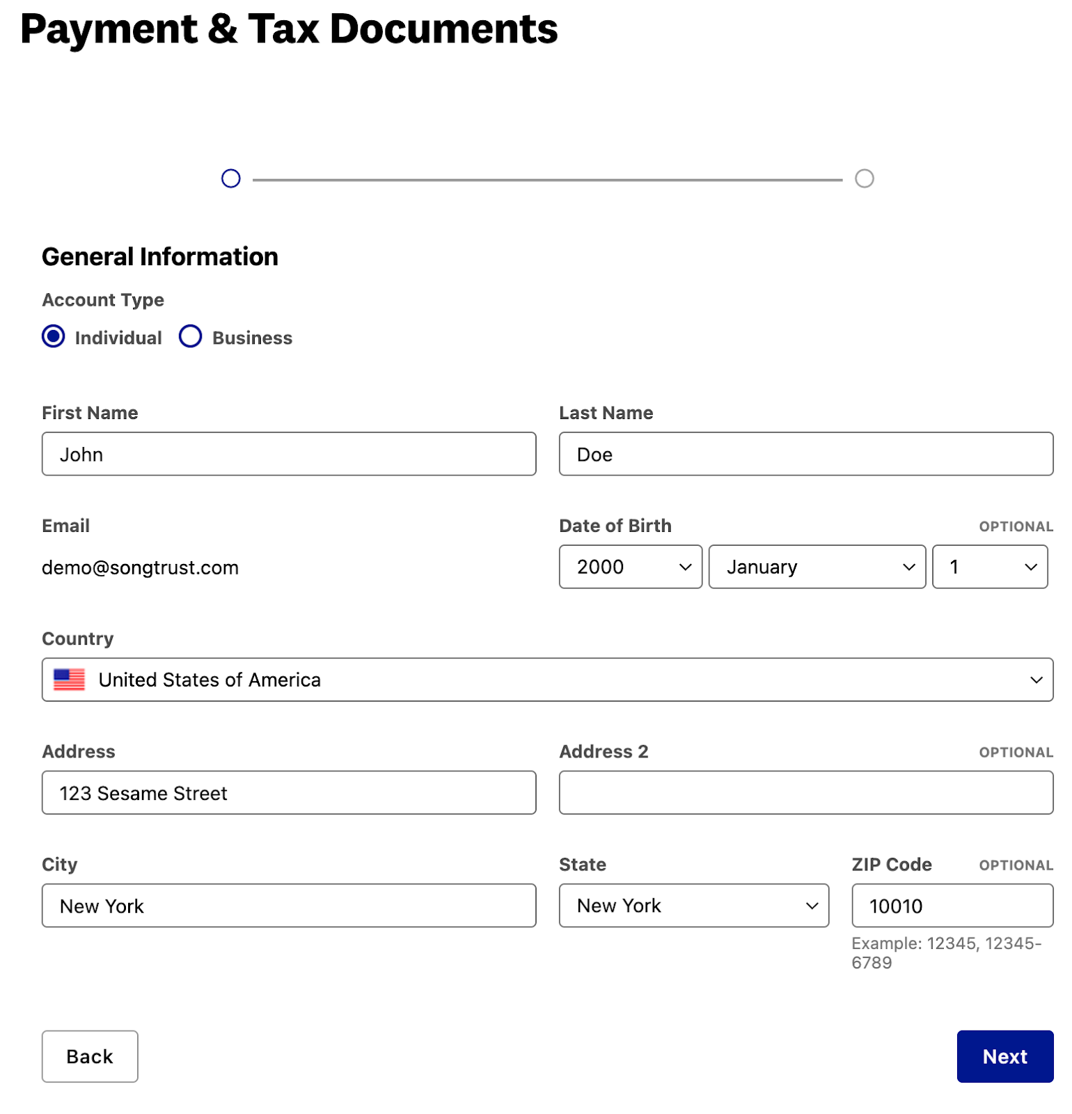Click the demo@songtrust.com email text
This screenshot has height=1114, width=1072.
coord(140,567)
